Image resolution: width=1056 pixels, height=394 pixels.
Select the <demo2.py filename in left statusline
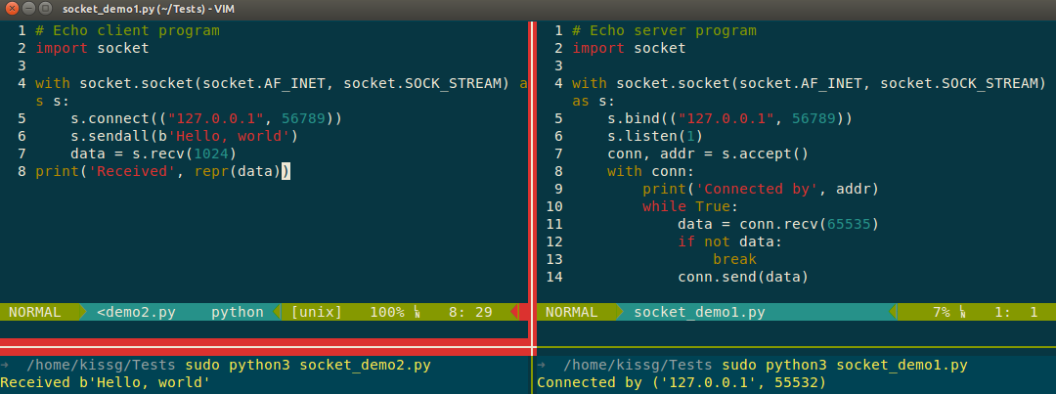[x=137, y=312]
